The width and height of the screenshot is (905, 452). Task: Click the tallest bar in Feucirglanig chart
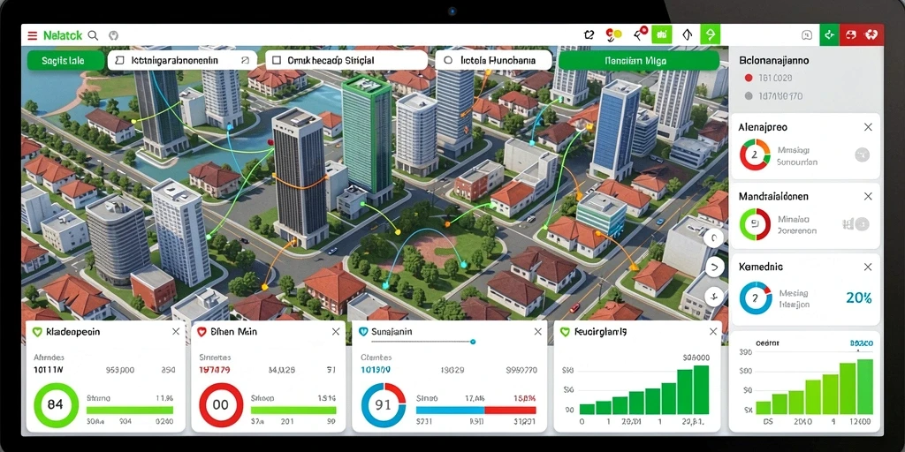point(701,389)
